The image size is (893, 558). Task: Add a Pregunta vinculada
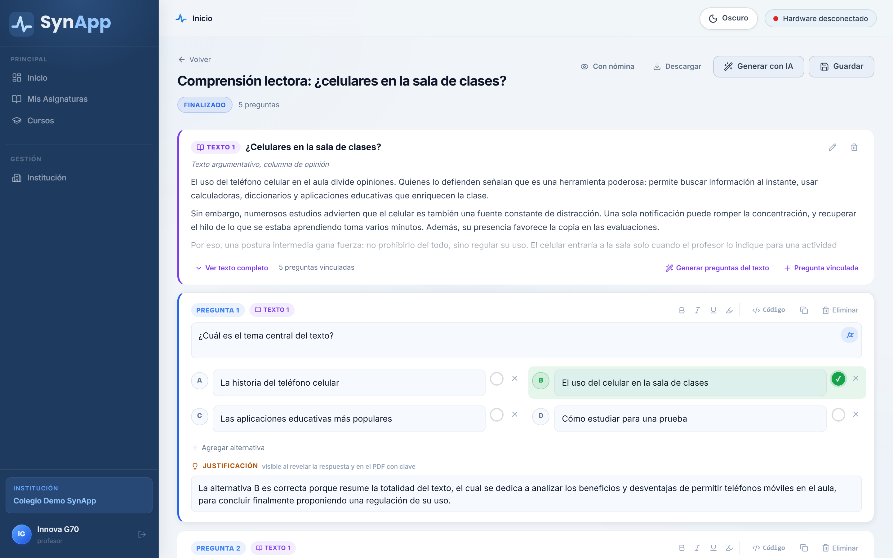[x=821, y=268]
